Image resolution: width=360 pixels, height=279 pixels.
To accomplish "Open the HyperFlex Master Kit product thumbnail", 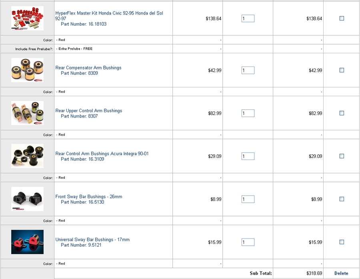I will tap(27, 18).
